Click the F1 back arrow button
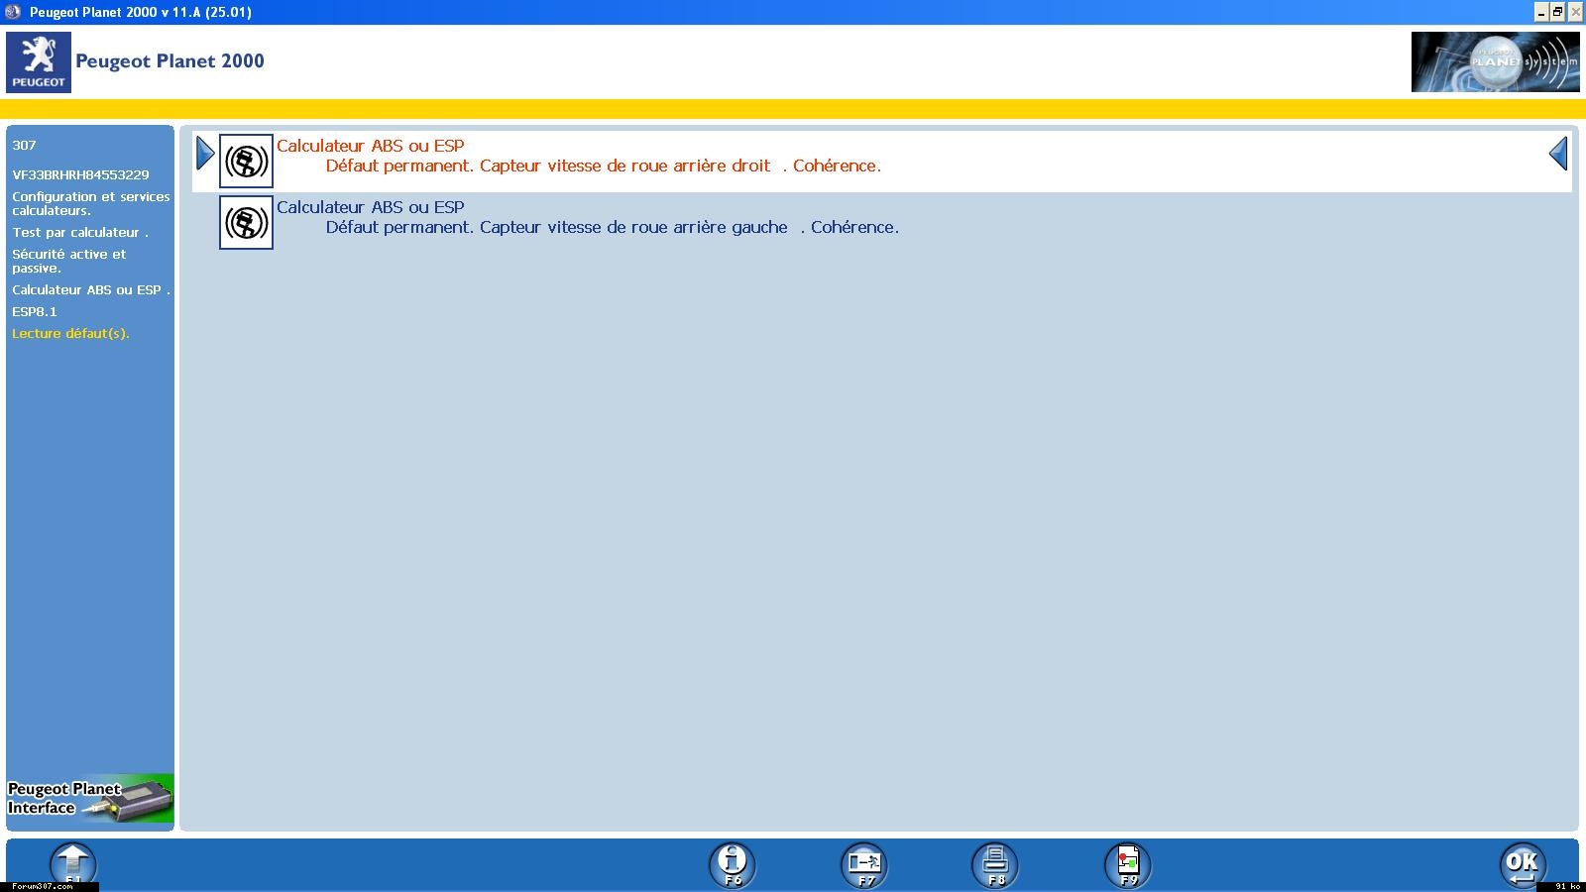 73,864
